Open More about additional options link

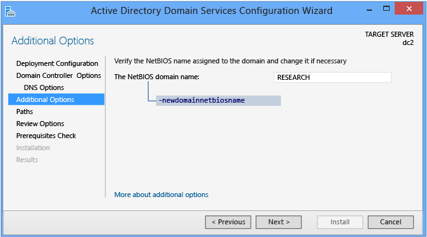[x=161, y=195]
